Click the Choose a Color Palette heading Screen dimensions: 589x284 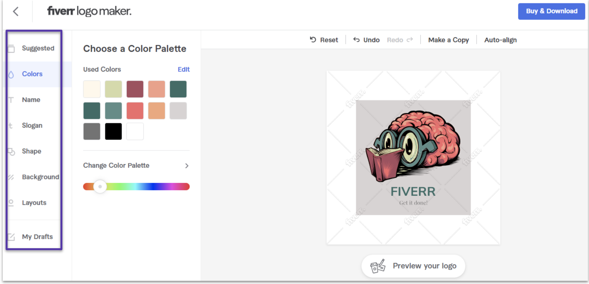pos(135,49)
